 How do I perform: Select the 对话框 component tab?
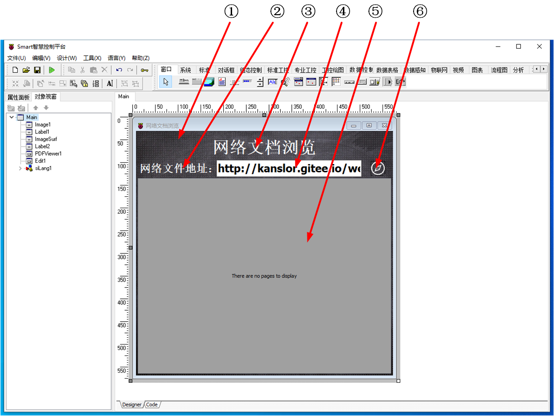(x=226, y=70)
